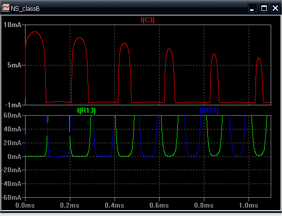Close the NS_classB waveform window

pos(275,8)
